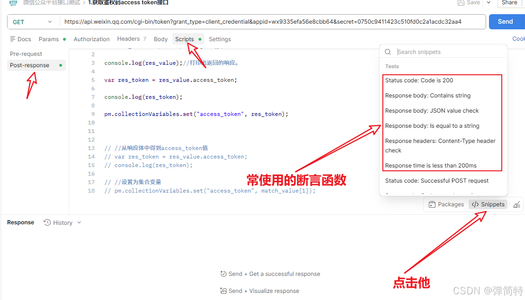Switch to the Body tab
The width and height of the screenshot is (525, 300).
pyautogui.click(x=160, y=39)
